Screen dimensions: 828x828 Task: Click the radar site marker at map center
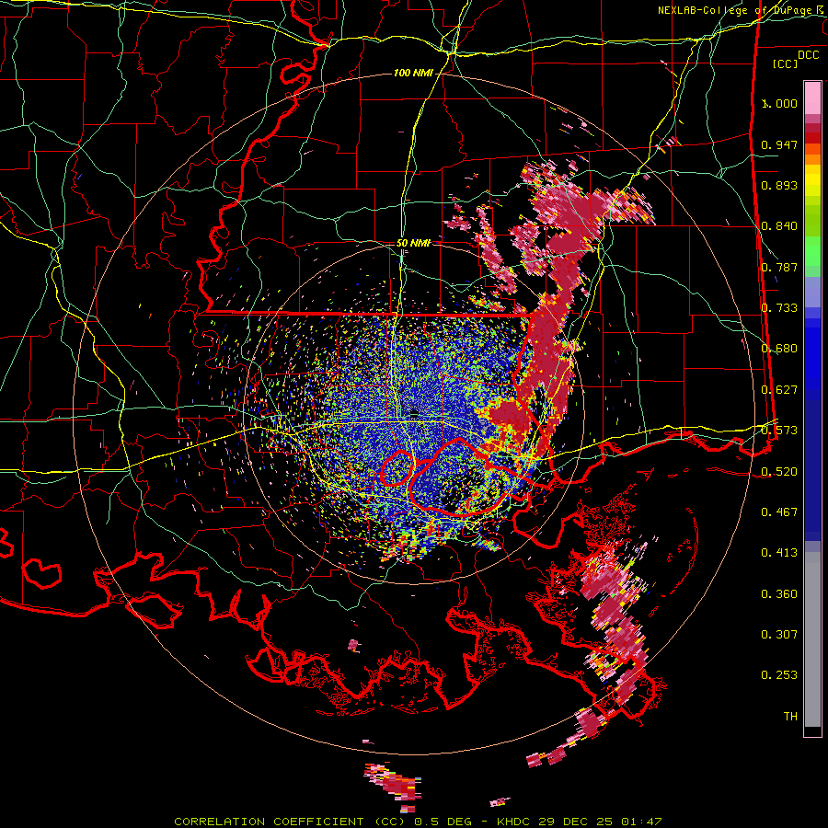coord(415,412)
